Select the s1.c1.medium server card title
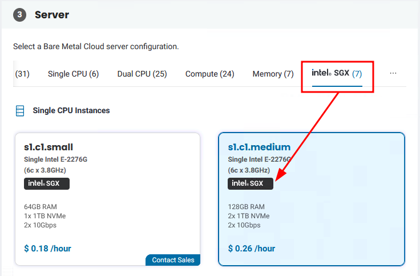 point(259,147)
